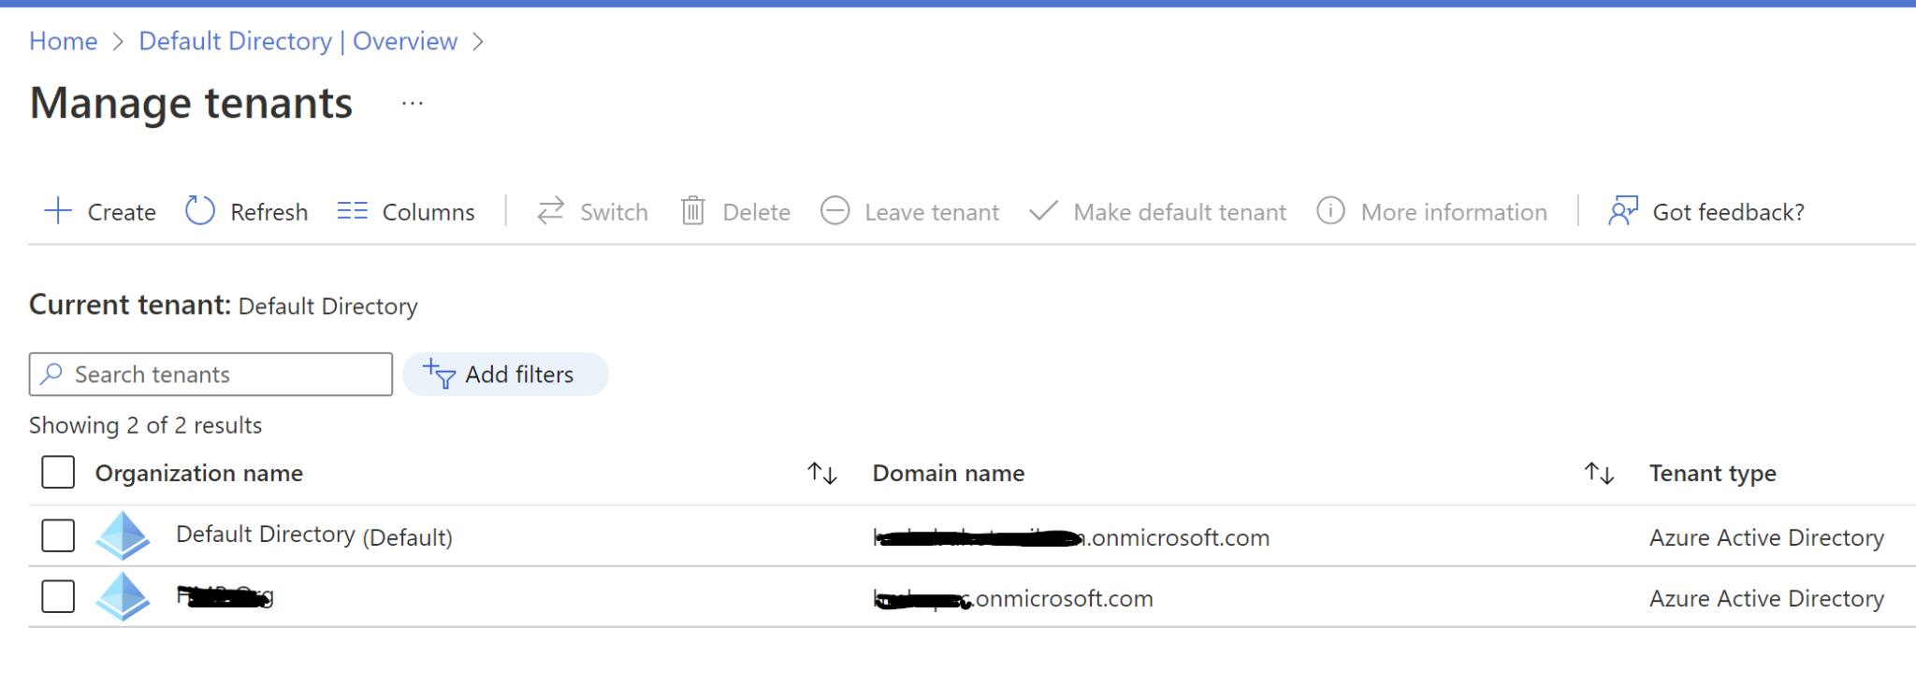Click the Got feedback person icon

click(1622, 211)
